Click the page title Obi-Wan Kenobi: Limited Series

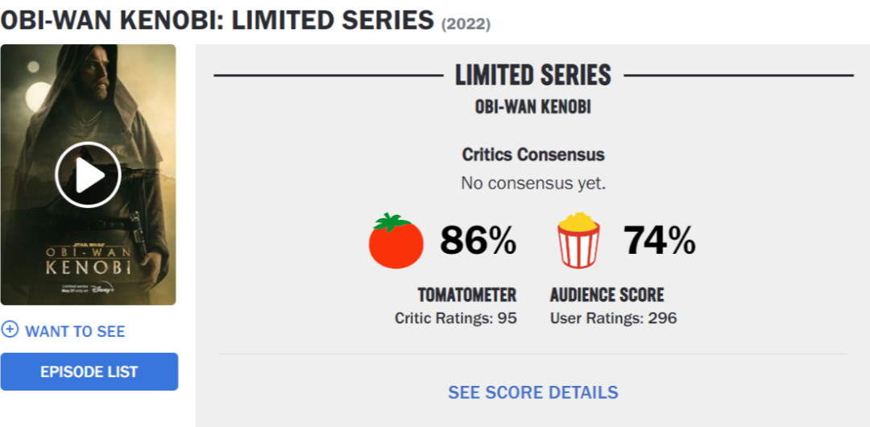pos(217,21)
